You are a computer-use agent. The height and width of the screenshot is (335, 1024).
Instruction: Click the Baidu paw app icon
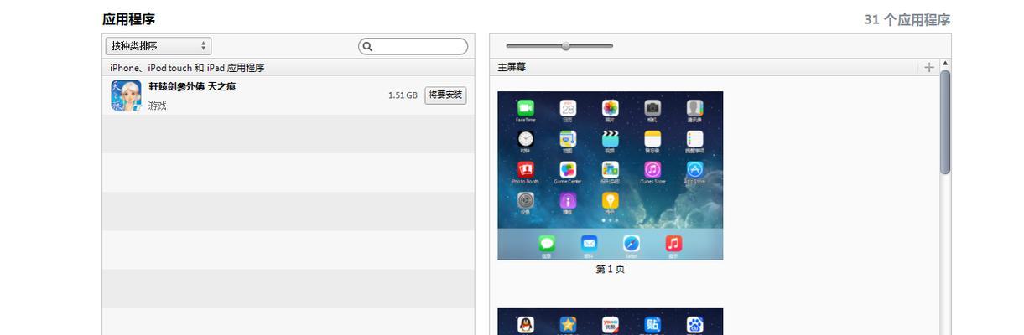point(694,325)
